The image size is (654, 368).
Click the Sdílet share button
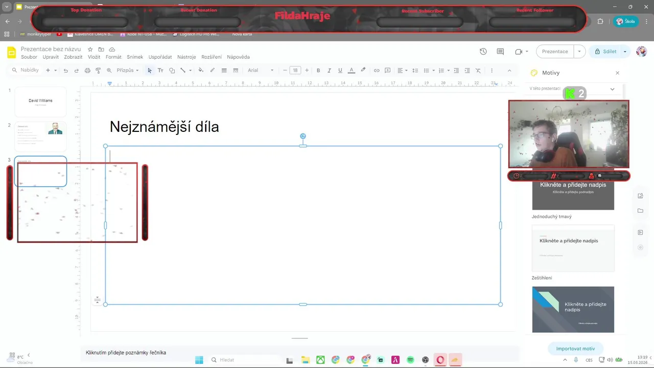(605, 52)
